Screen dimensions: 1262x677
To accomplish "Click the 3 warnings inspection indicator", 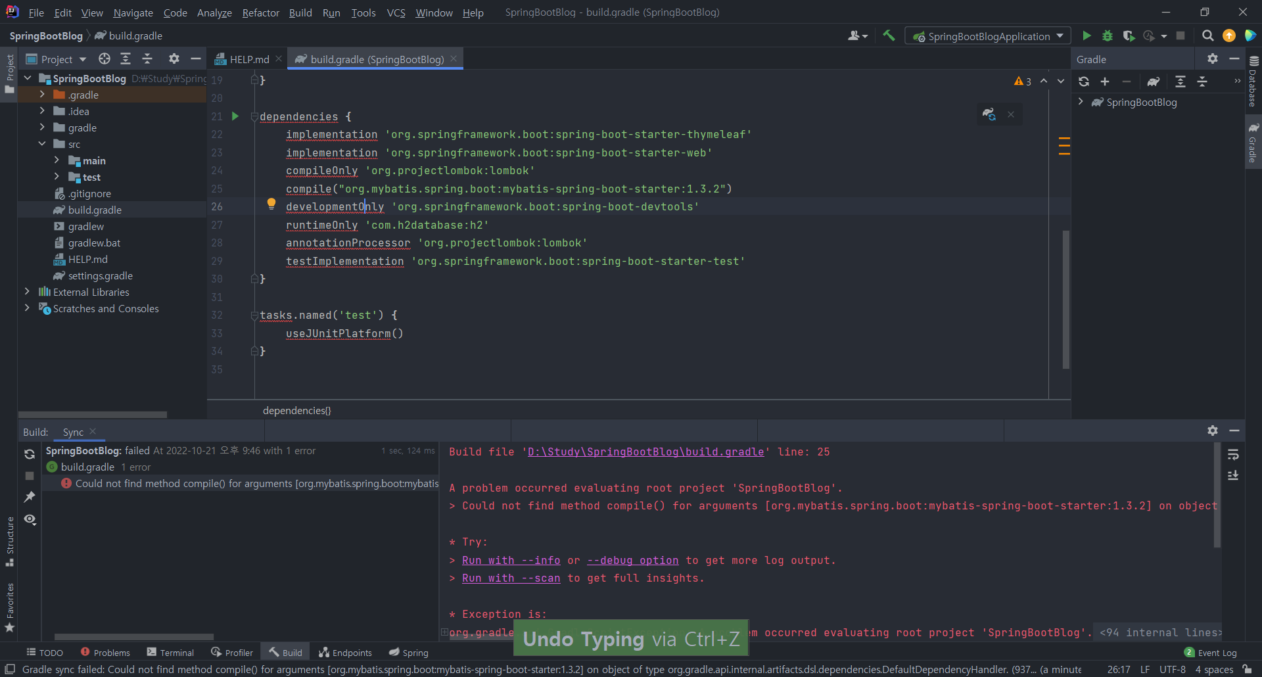I will (1023, 82).
